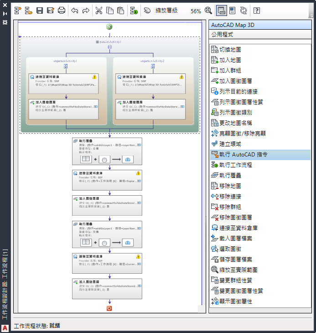Open binding editor on sequenceActivity2 加入圖徵圖層 node

(x=182, y=107)
